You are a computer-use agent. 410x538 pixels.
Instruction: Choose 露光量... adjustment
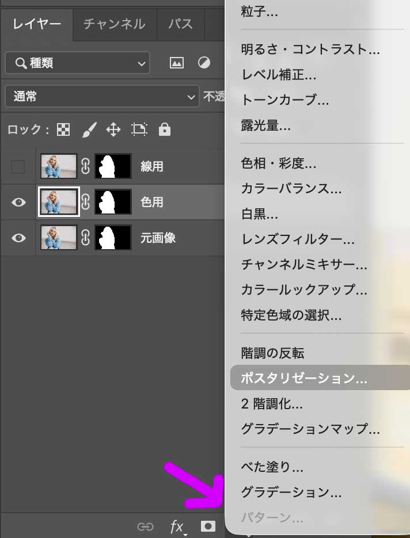click(x=265, y=125)
